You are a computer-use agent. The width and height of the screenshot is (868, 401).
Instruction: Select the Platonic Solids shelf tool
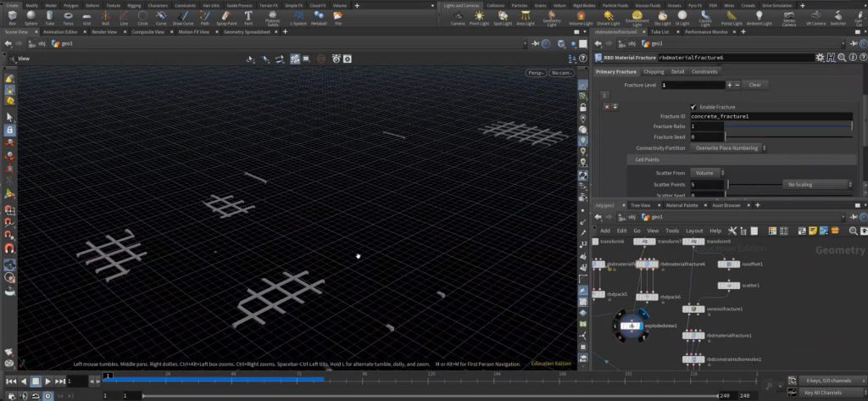273,19
